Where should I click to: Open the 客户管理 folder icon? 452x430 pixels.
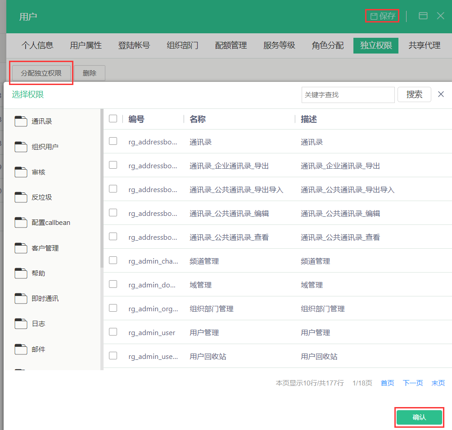21,248
